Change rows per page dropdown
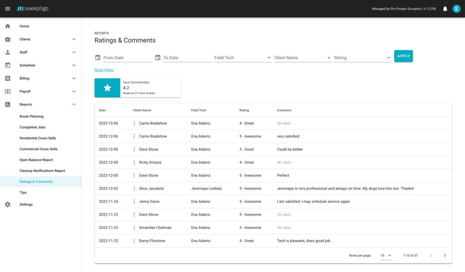 (386, 256)
